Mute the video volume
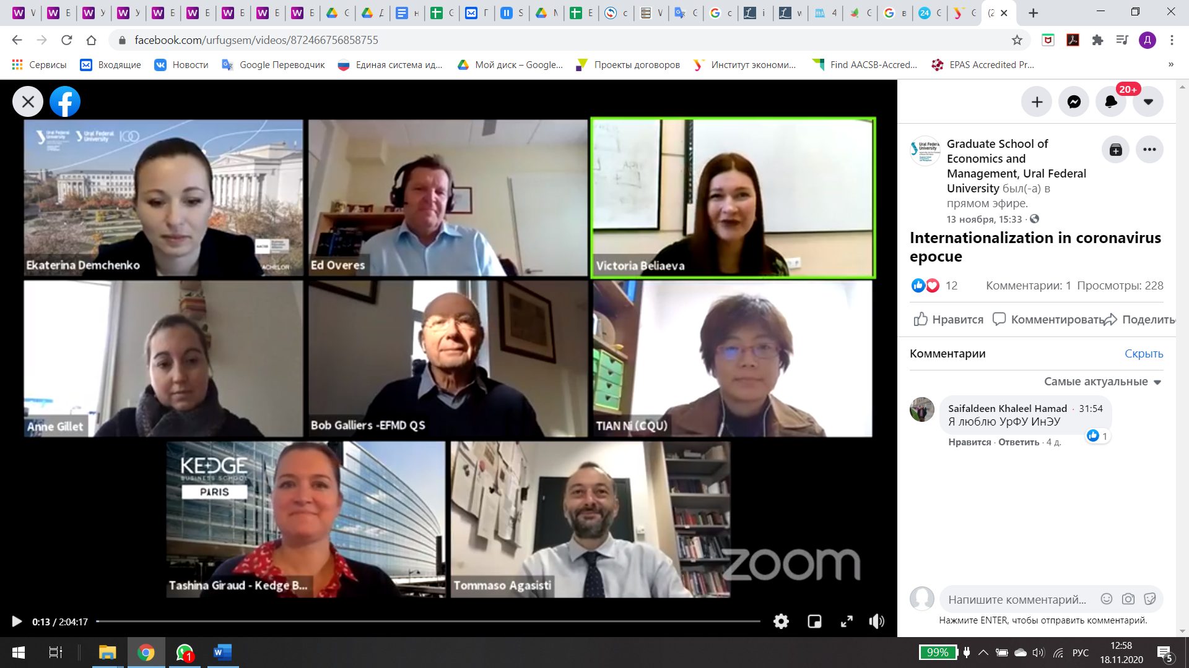This screenshot has height=668, width=1189. [876, 622]
